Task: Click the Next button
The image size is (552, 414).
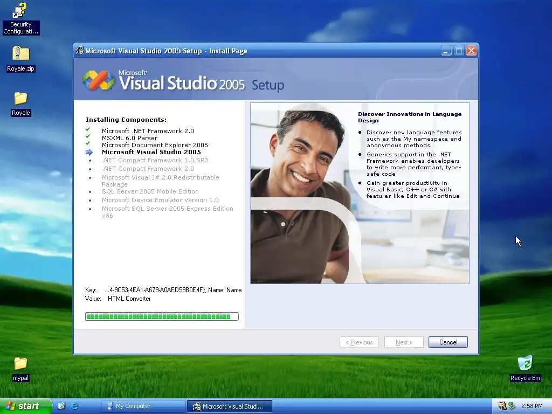Action: 404,342
